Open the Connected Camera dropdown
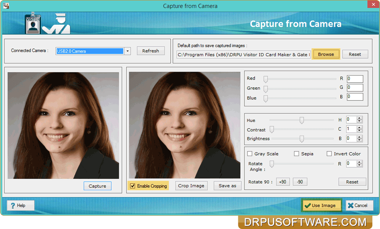The height and width of the screenshot is (229, 380). [x=128, y=51]
